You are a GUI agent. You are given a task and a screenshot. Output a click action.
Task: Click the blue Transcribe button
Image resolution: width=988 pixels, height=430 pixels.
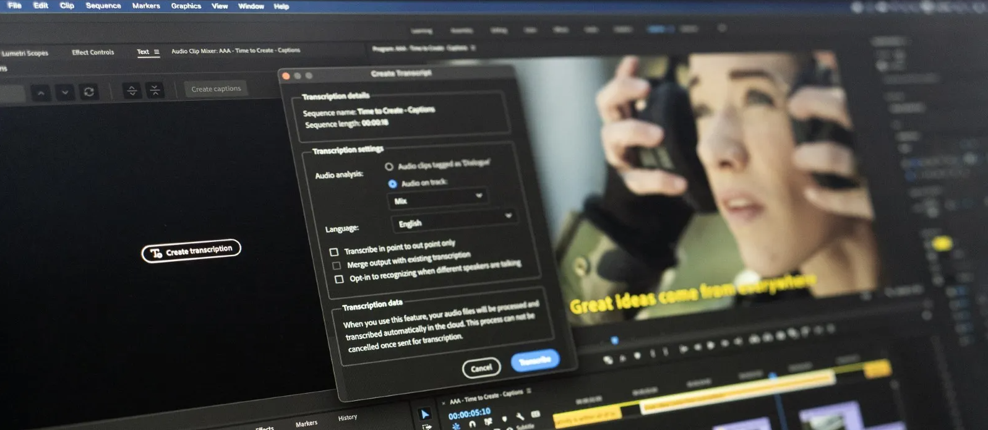(x=535, y=360)
